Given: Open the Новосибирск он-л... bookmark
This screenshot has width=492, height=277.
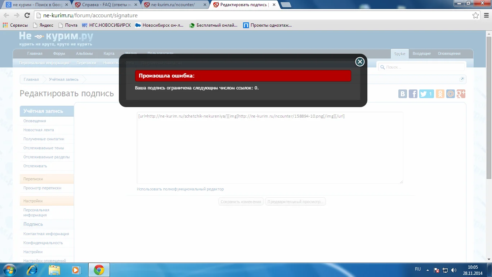Looking at the screenshot, I should pyautogui.click(x=160, y=25).
